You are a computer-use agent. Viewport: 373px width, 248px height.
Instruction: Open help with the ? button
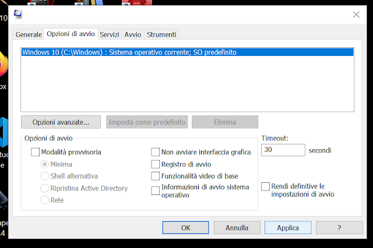(339, 228)
